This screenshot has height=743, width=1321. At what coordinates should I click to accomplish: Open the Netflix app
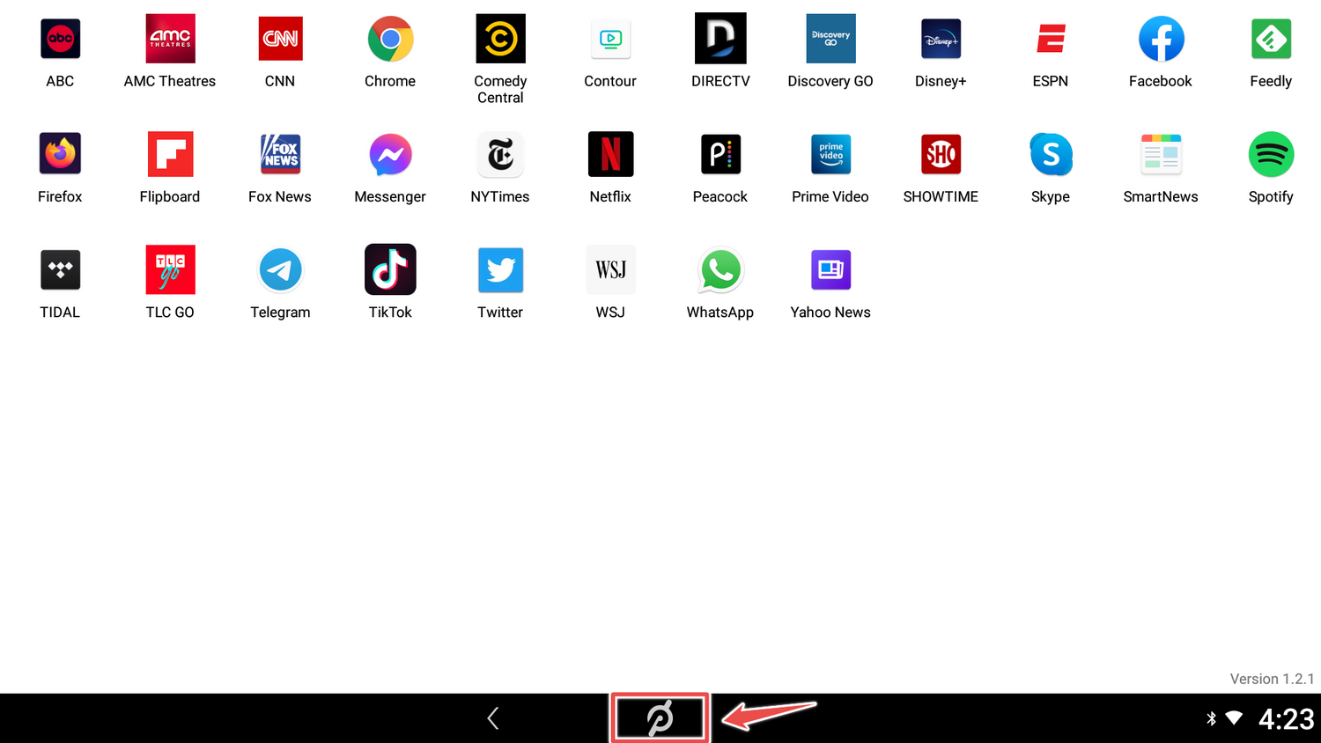point(610,155)
